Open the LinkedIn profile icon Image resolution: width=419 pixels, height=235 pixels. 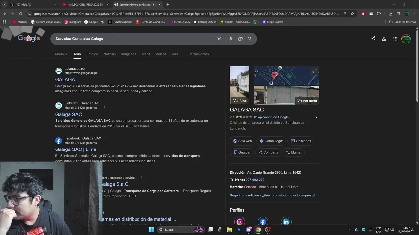coord(286,222)
